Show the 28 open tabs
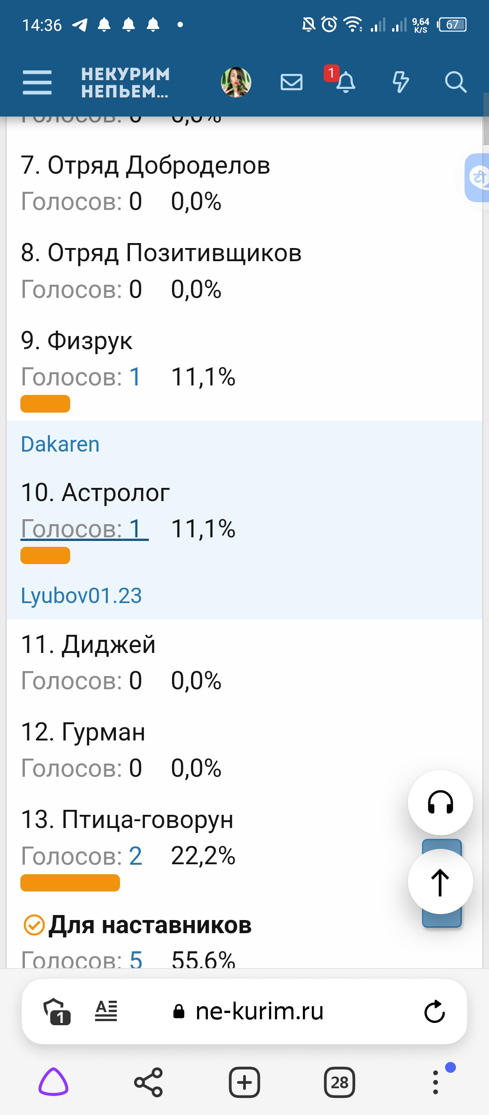The height and width of the screenshot is (1115, 489). [340, 1082]
